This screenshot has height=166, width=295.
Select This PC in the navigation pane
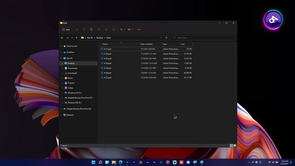68,59
